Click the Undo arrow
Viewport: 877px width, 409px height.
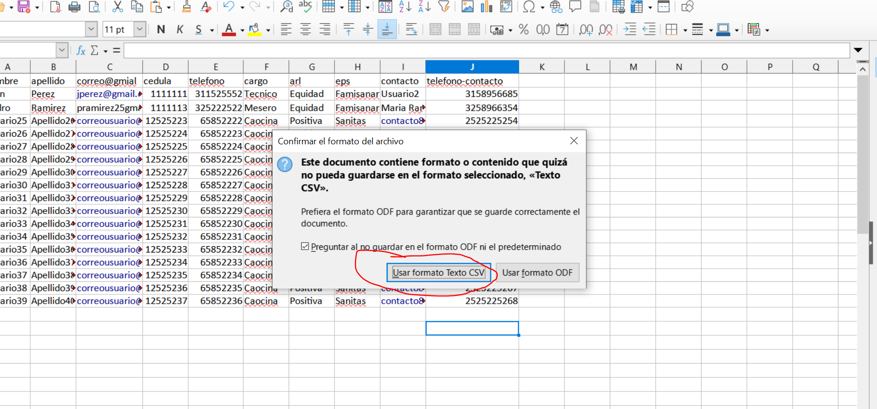point(229,7)
